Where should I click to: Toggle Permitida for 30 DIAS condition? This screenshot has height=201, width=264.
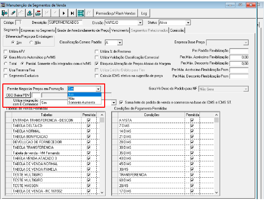[x=192, y=147]
